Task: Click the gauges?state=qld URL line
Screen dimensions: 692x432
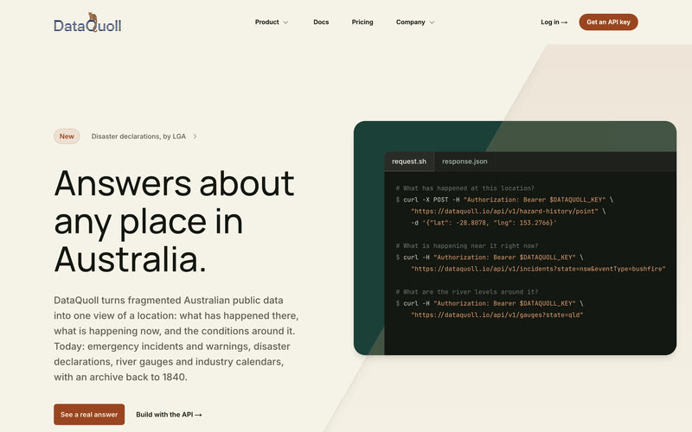Action: click(497, 314)
